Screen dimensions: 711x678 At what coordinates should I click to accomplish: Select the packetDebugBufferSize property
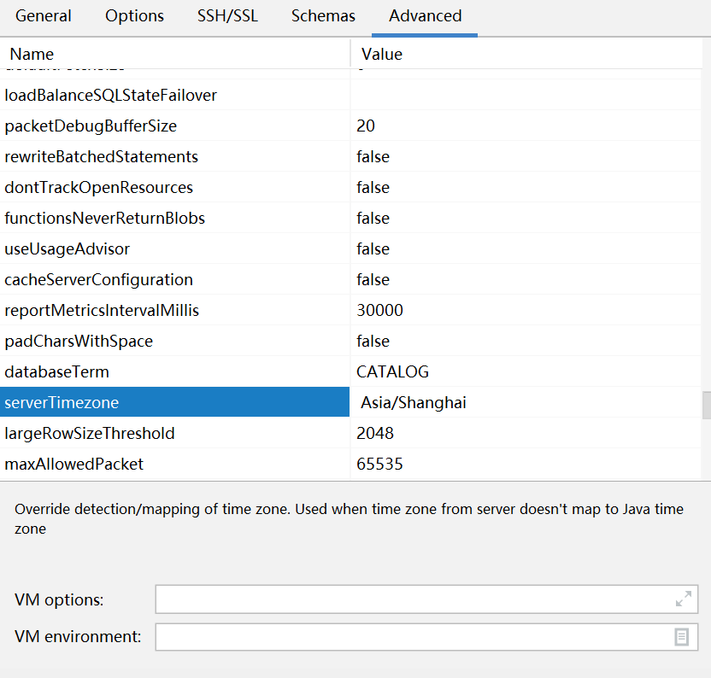(174, 126)
